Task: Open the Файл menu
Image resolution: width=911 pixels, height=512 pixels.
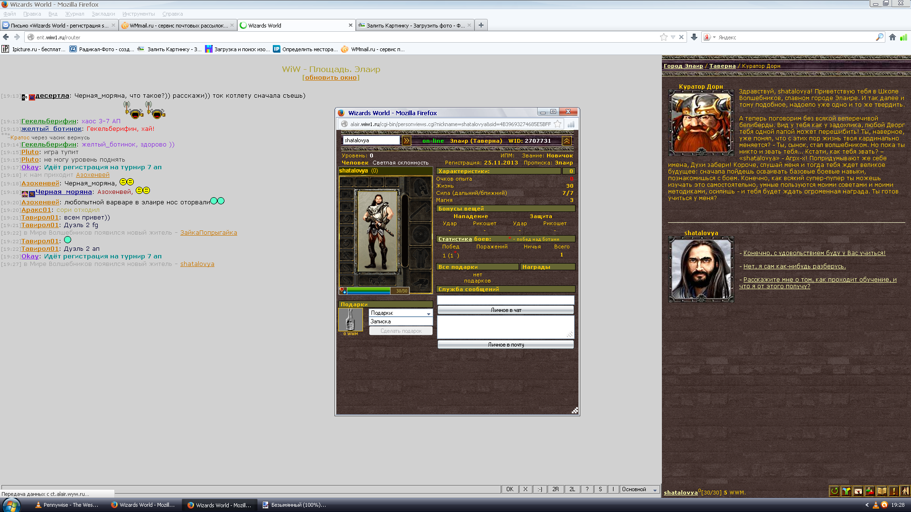Action: tap(9, 14)
